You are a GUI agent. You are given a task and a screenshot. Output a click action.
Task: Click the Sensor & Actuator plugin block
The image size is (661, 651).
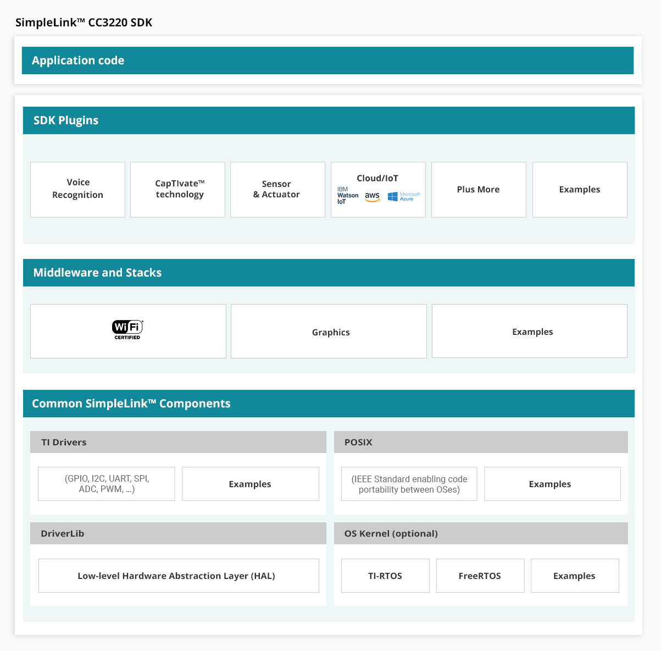click(277, 189)
